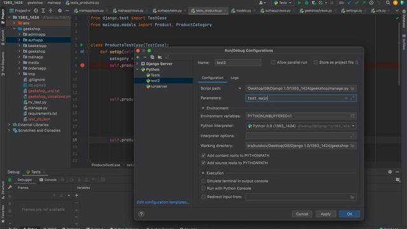Open the Tests run configuration selector
Screen dimensions: 407x229
point(283,3)
